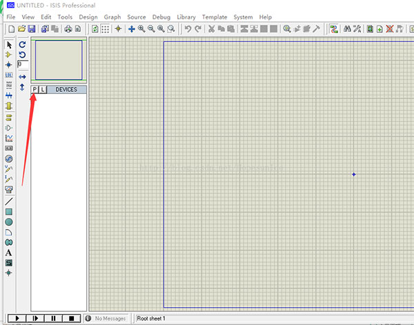414x325 pixels.
Task: Open the Template menu
Action: (214, 17)
